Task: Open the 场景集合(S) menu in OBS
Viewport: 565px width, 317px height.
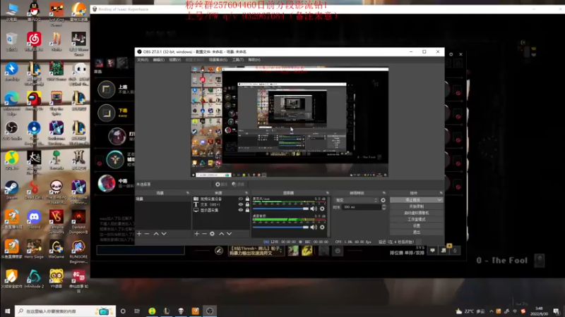Action: 218,60
